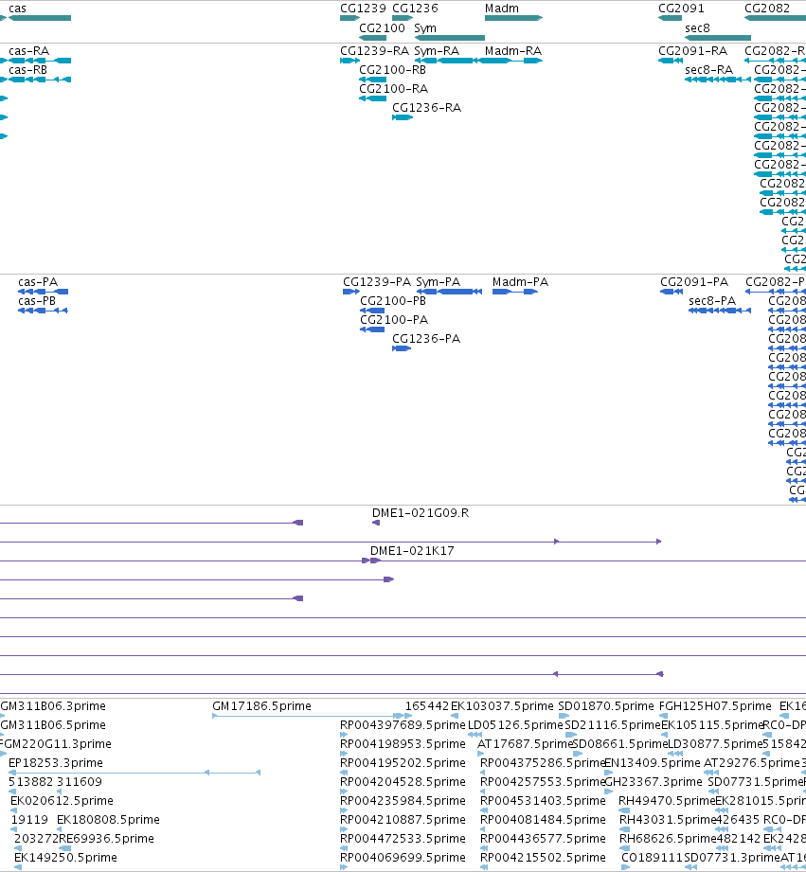Select the cas-PB protein glyph
Screen dimensions: 806x872
pos(43,311)
